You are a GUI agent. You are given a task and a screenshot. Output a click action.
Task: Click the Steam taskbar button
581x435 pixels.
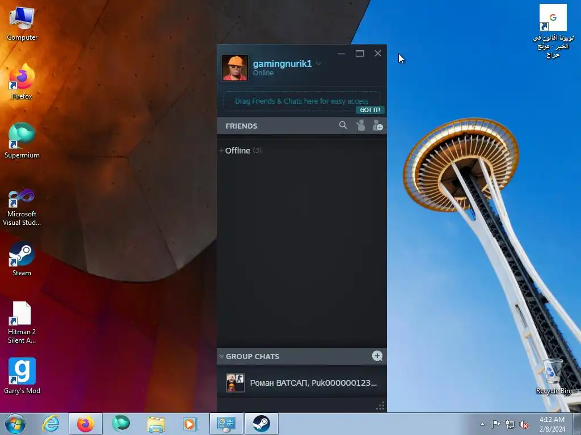pyautogui.click(x=262, y=424)
